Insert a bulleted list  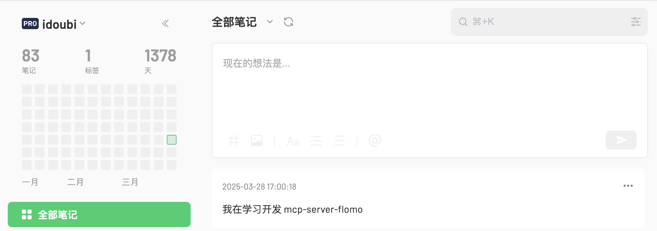pos(316,141)
